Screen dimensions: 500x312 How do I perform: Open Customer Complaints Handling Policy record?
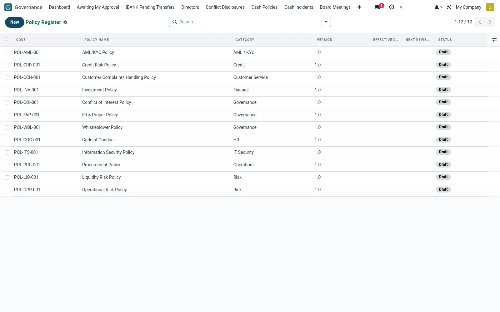[x=119, y=77]
